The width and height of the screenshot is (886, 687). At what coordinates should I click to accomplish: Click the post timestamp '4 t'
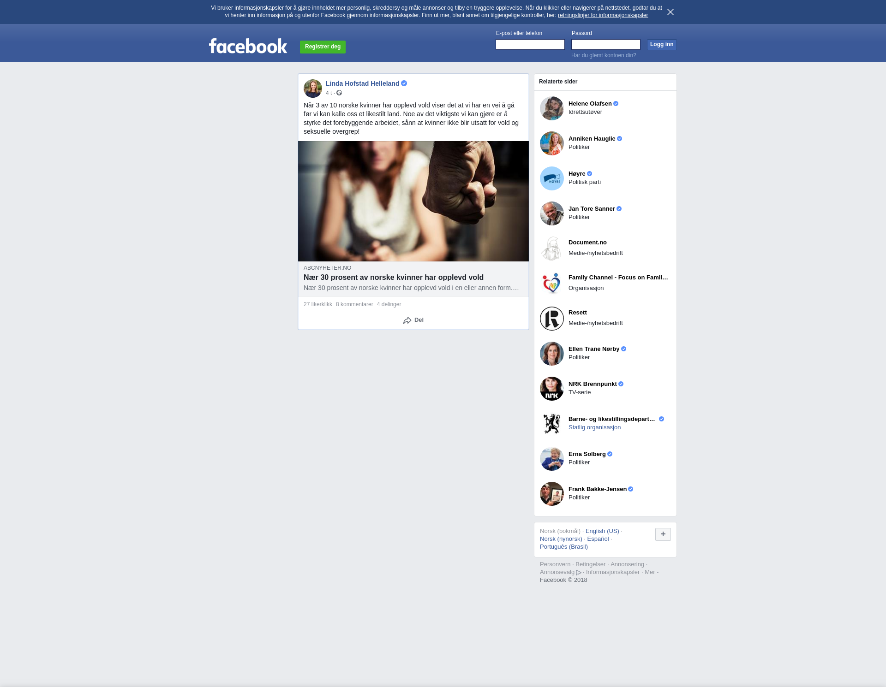click(x=329, y=93)
